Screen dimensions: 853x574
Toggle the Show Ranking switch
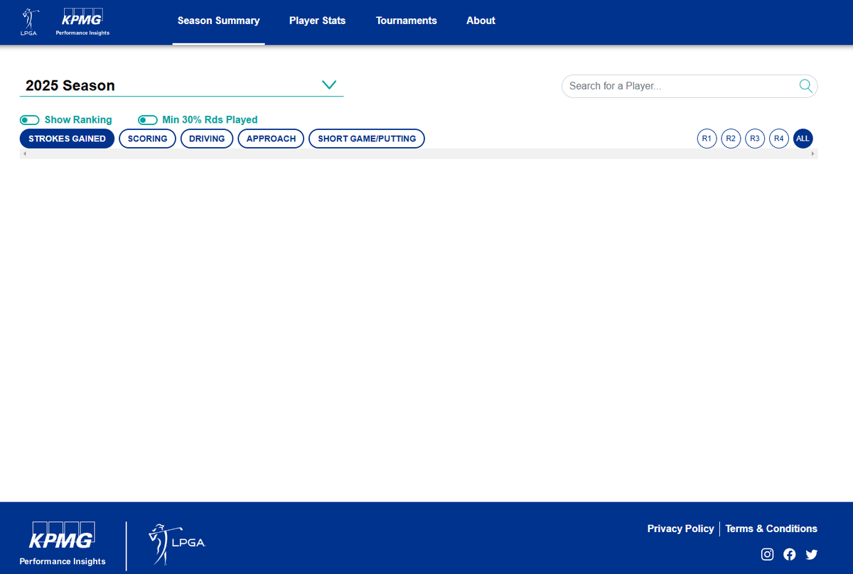[x=29, y=120]
